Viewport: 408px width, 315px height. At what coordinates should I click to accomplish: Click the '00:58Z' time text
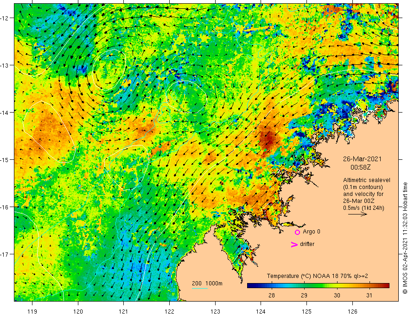(x=360, y=167)
